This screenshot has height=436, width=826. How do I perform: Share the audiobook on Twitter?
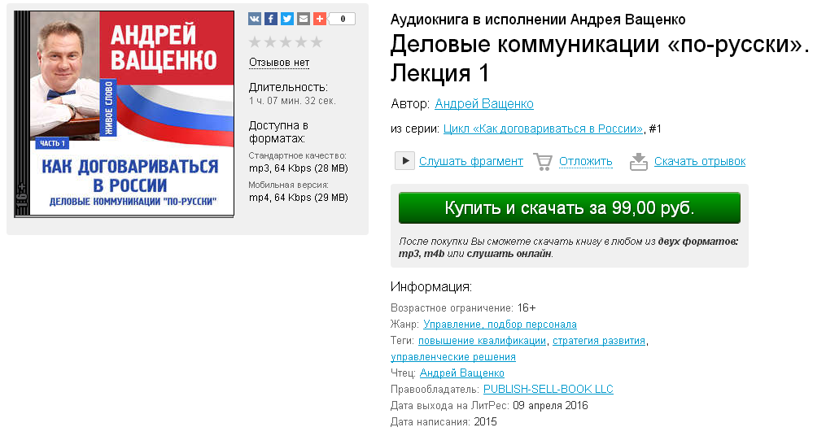pos(287,19)
